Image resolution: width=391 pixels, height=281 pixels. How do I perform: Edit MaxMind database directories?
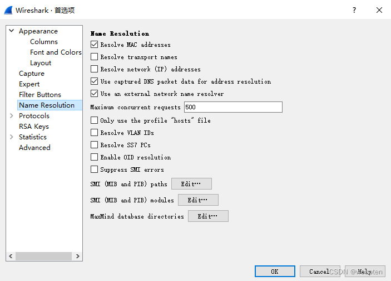208,216
